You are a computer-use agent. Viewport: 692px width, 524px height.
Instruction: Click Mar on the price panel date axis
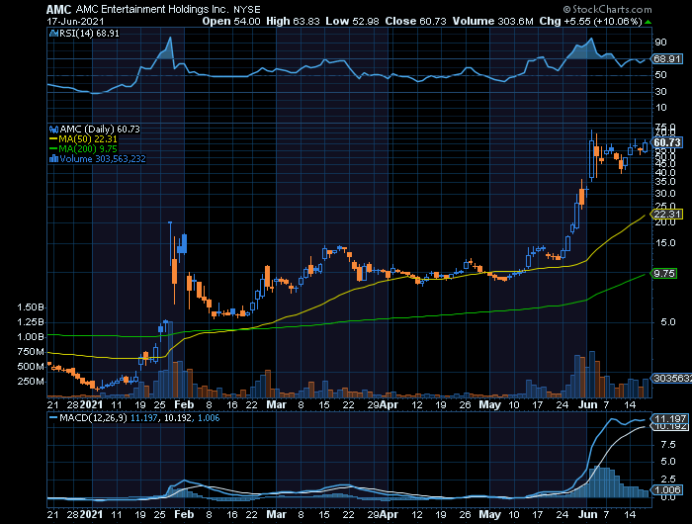[276, 404]
